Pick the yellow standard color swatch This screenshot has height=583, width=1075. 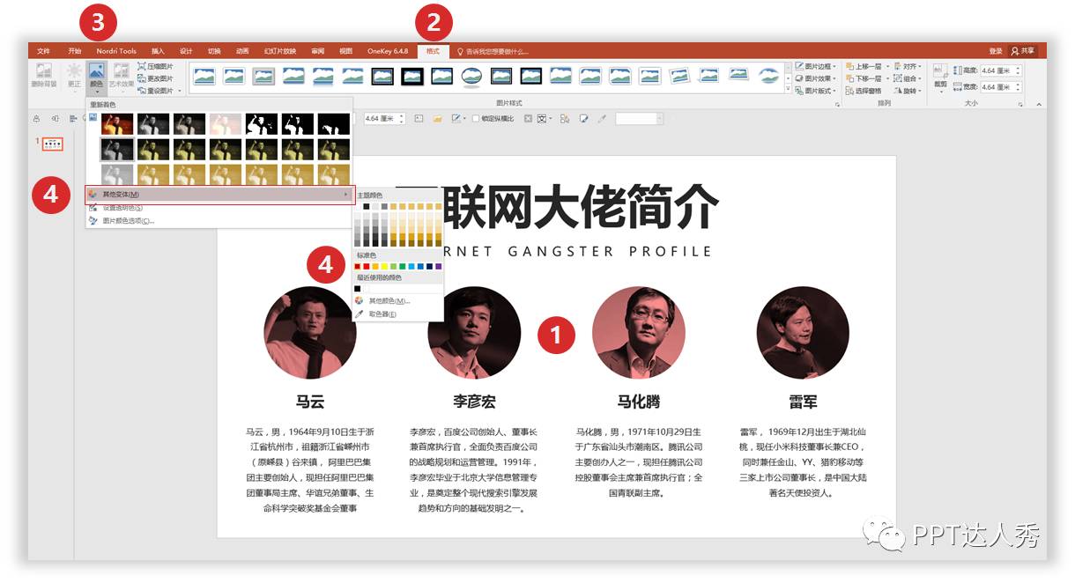[384, 266]
